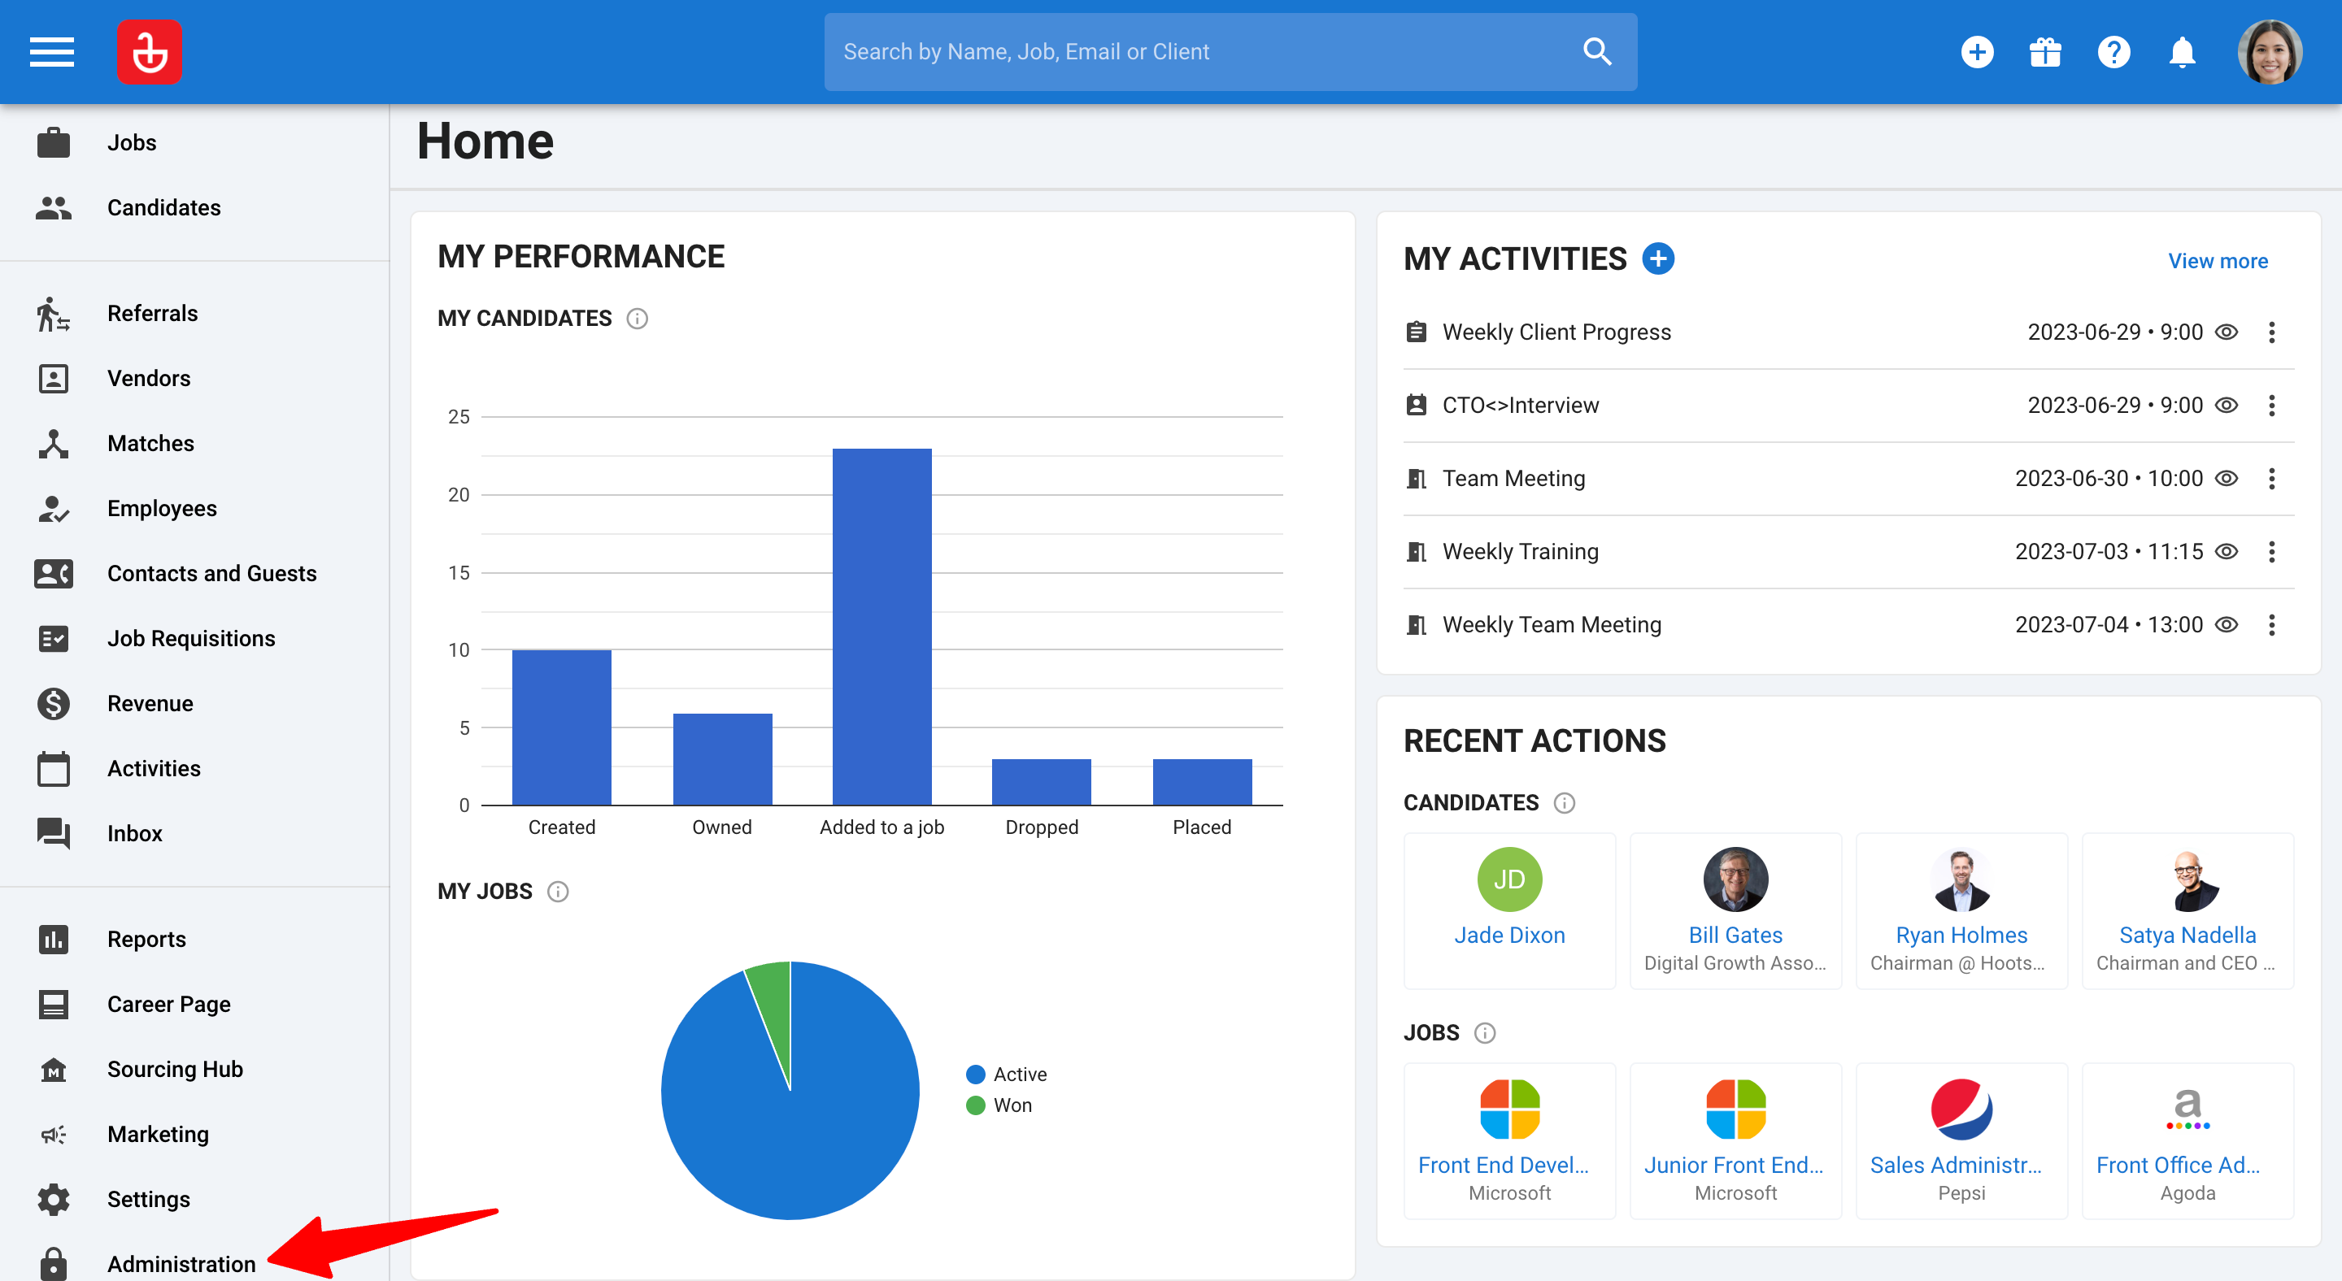
Task: Click the Active legend blue dot
Action: pyautogui.click(x=976, y=1075)
